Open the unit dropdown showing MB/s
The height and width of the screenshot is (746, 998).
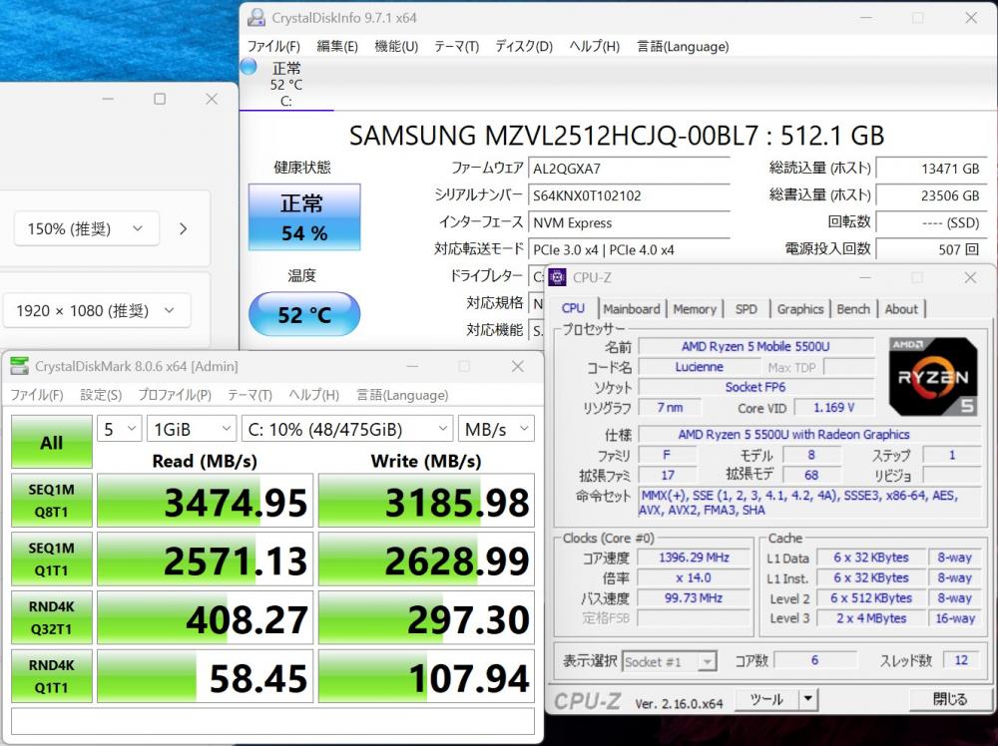click(496, 429)
